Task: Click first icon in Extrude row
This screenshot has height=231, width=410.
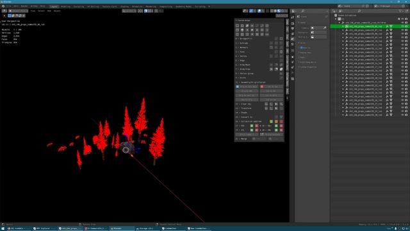Action: [x=271, y=43]
